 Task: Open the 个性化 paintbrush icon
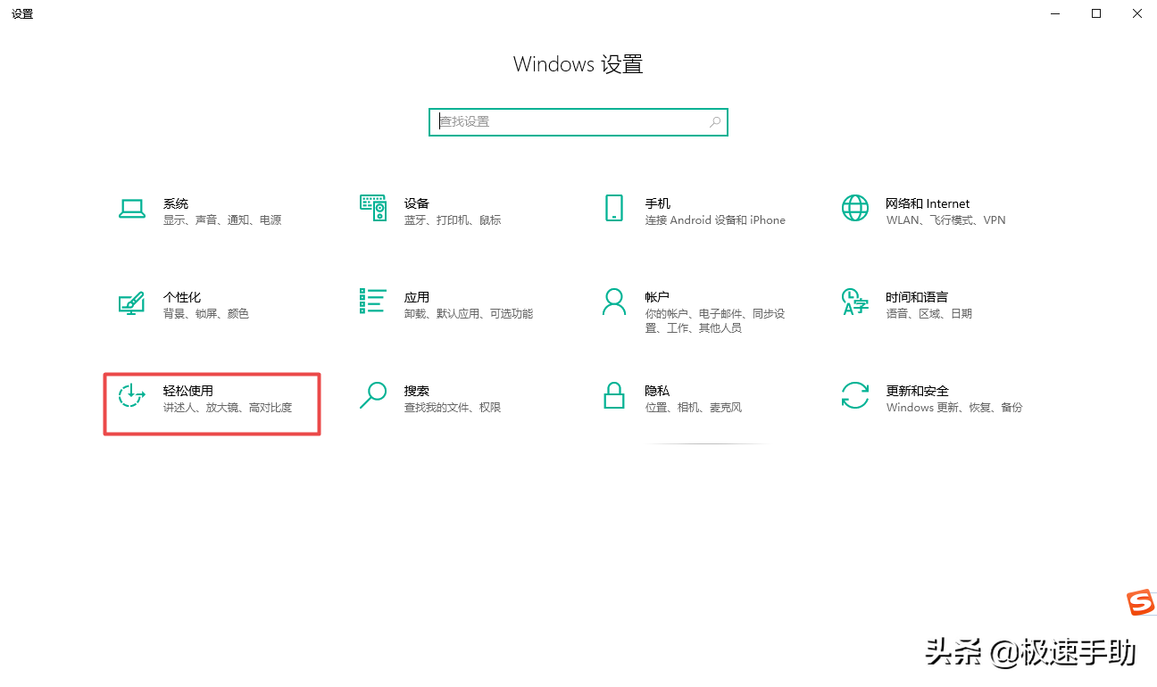[132, 302]
